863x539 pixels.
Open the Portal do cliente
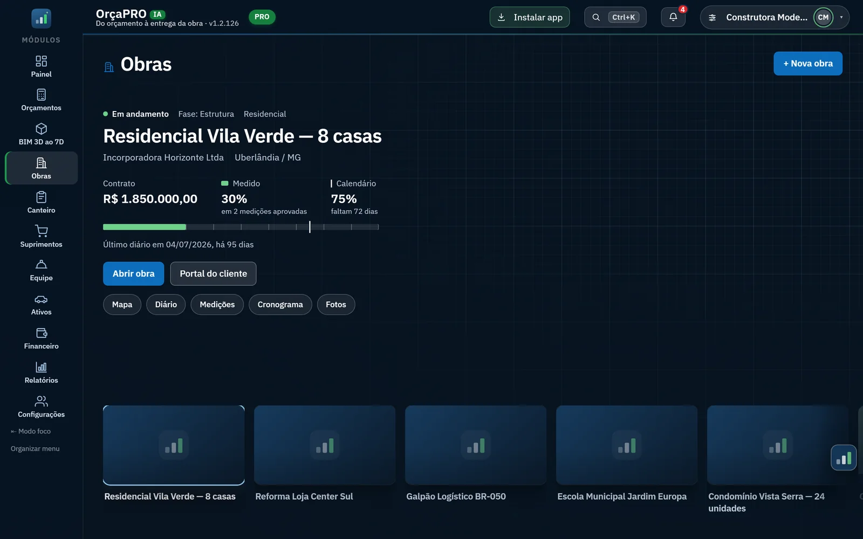point(214,274)
